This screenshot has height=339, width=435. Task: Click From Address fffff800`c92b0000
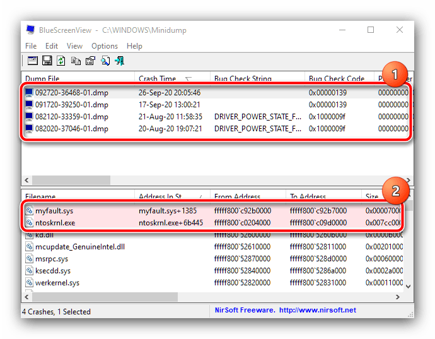243,211
